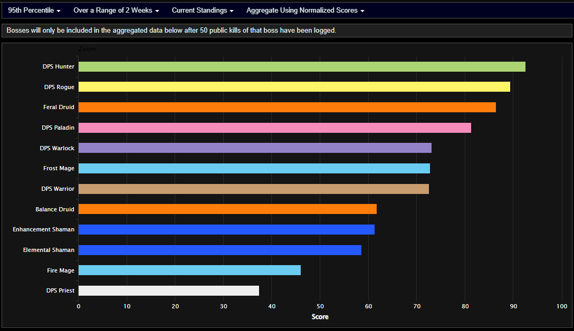The height and width of the screenshot is (331, 574).
Task: Select the Feral Druid label
Action: point(58,107)
